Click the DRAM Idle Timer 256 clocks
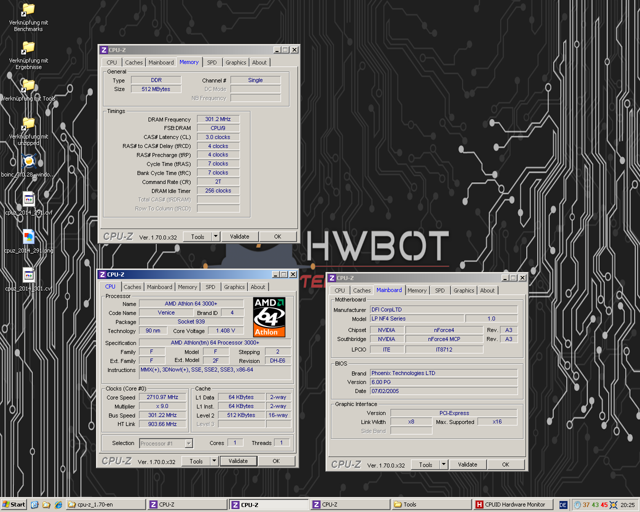The image size is (640, 512). pos(218,190)
